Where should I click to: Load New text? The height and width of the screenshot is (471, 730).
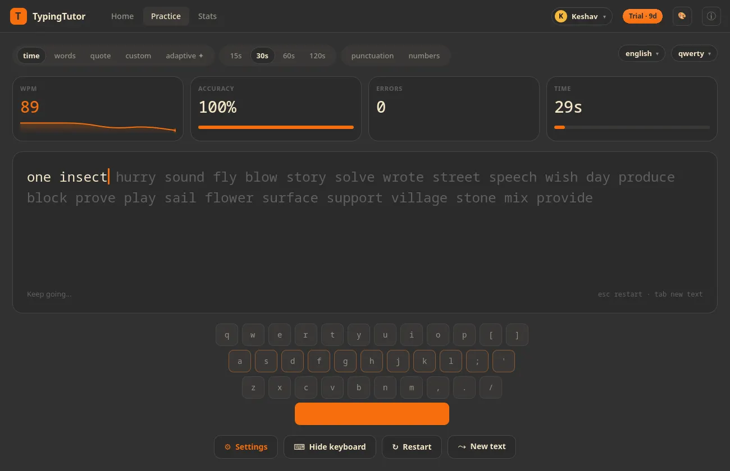(482, 447)
